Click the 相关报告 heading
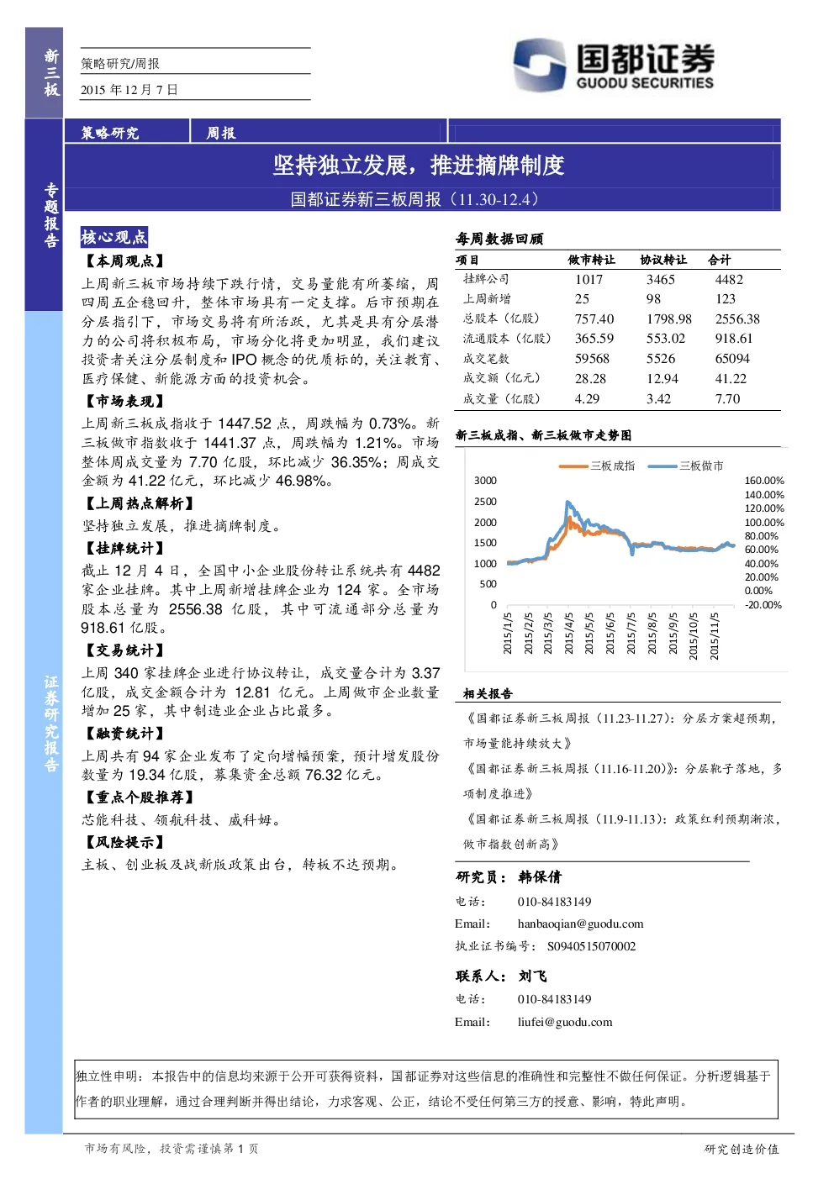The image size is (834, 1179). (x=488, y=694)
